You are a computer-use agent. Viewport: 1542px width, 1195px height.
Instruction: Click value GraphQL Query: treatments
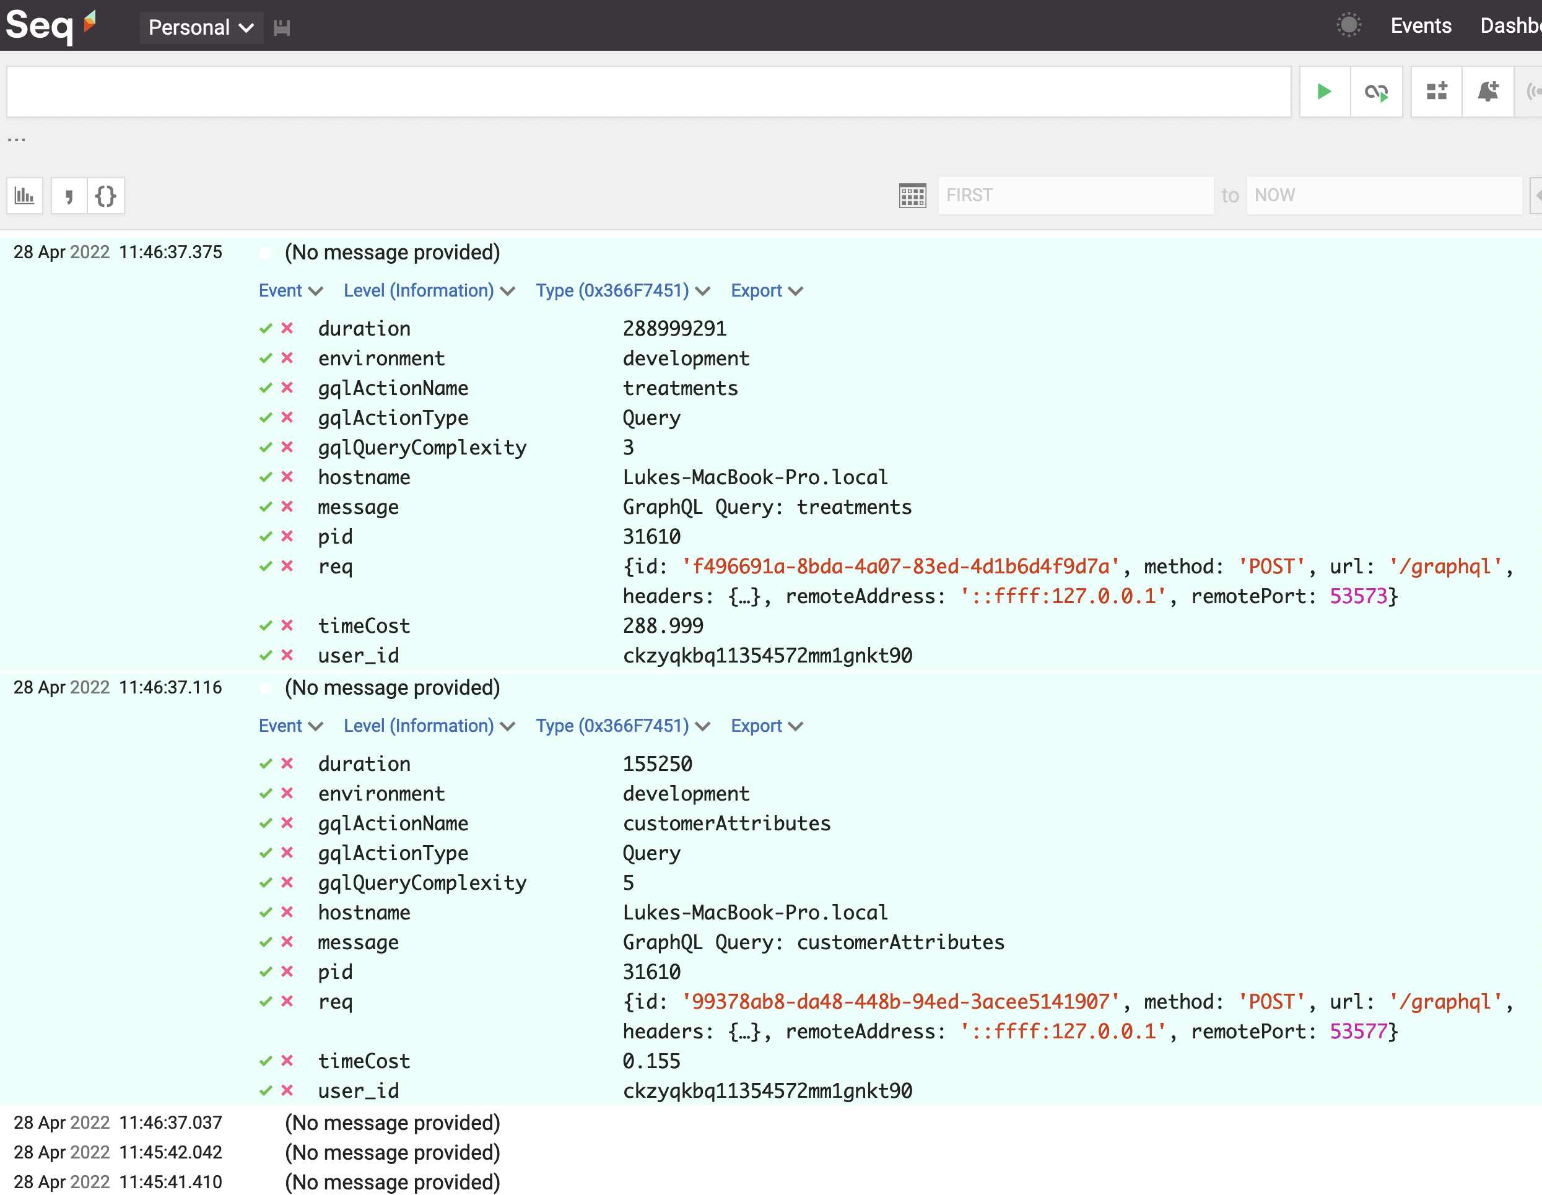pos(767,508)
